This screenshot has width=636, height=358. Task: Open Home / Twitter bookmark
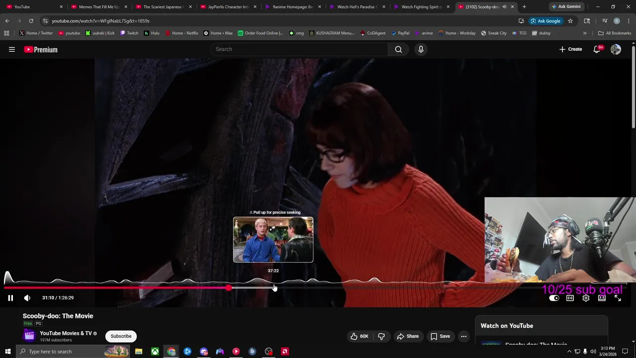click(36, 33)
